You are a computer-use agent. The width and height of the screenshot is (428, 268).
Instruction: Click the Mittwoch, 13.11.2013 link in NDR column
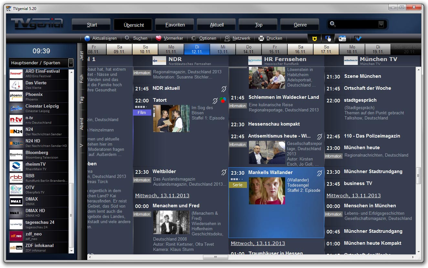tap(162, 195)
